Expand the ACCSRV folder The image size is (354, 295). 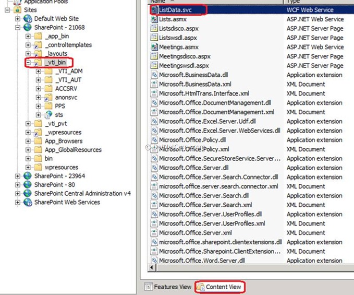click(39, 89)
